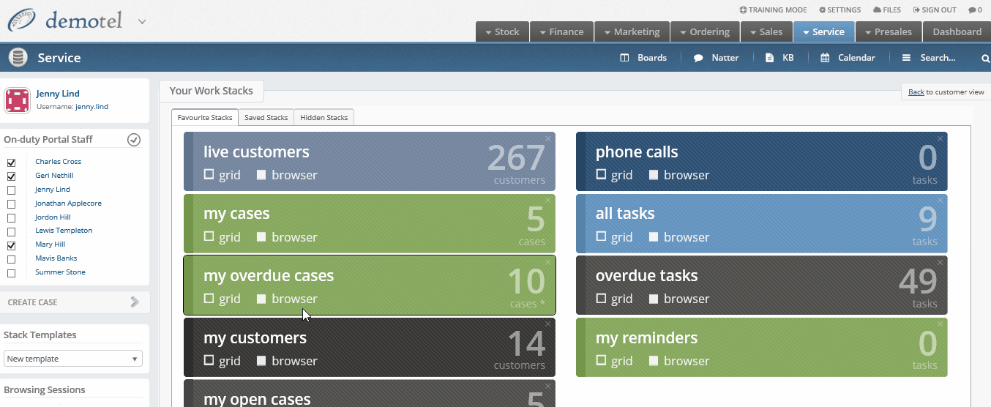
Task: Click the Create Case arrow icon
Action: click(x=135, y=302)
